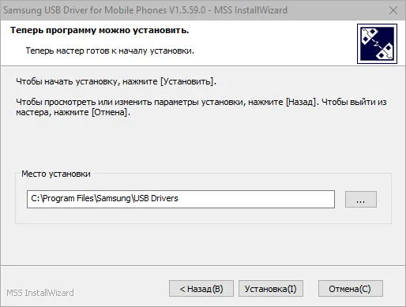406x307 pixels.
Task: Click the Samsung installer logo icon
Action: [377, 43]
